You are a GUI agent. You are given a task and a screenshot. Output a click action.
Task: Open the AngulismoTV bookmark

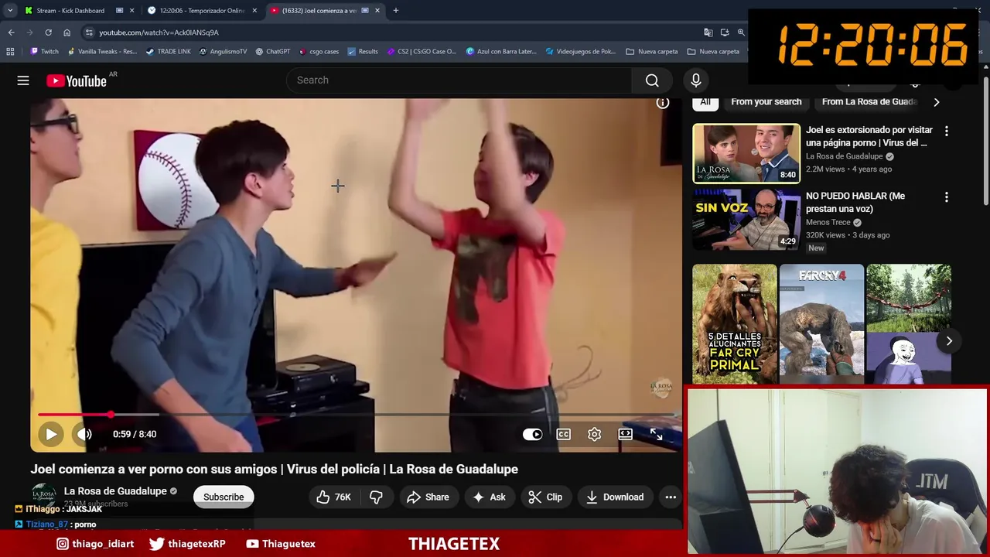(x=223, y=52)
